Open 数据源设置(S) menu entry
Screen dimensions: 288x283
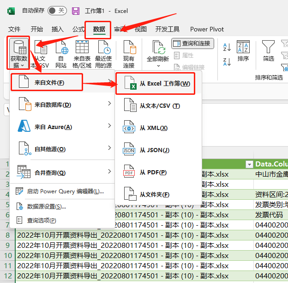62,206
